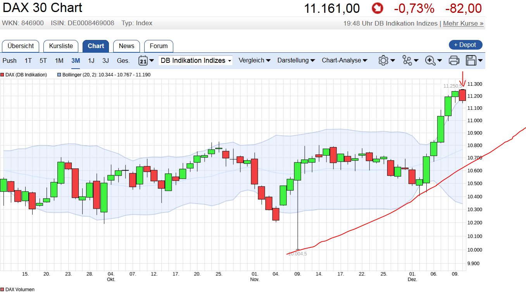The width and height of the screenshot is (526, 292).
Task: Click the 12. date axis label
Action: (154, 274)
